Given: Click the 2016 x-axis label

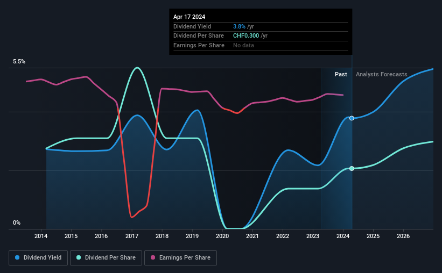Looking at the screenshot, I should [101, 236].
